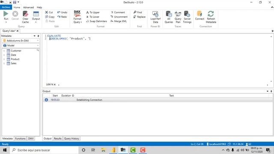Click the Establishing Connection log row
This screenshot has height=154, width=274.
158,100
